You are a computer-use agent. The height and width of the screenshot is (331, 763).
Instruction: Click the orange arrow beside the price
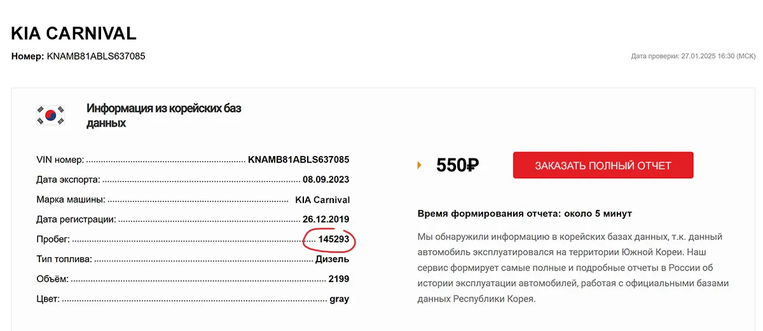420,165
